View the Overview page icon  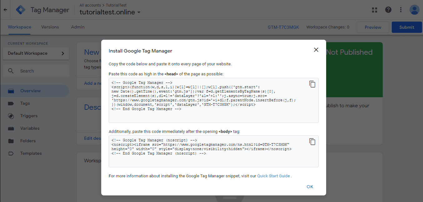coord(11,91)
